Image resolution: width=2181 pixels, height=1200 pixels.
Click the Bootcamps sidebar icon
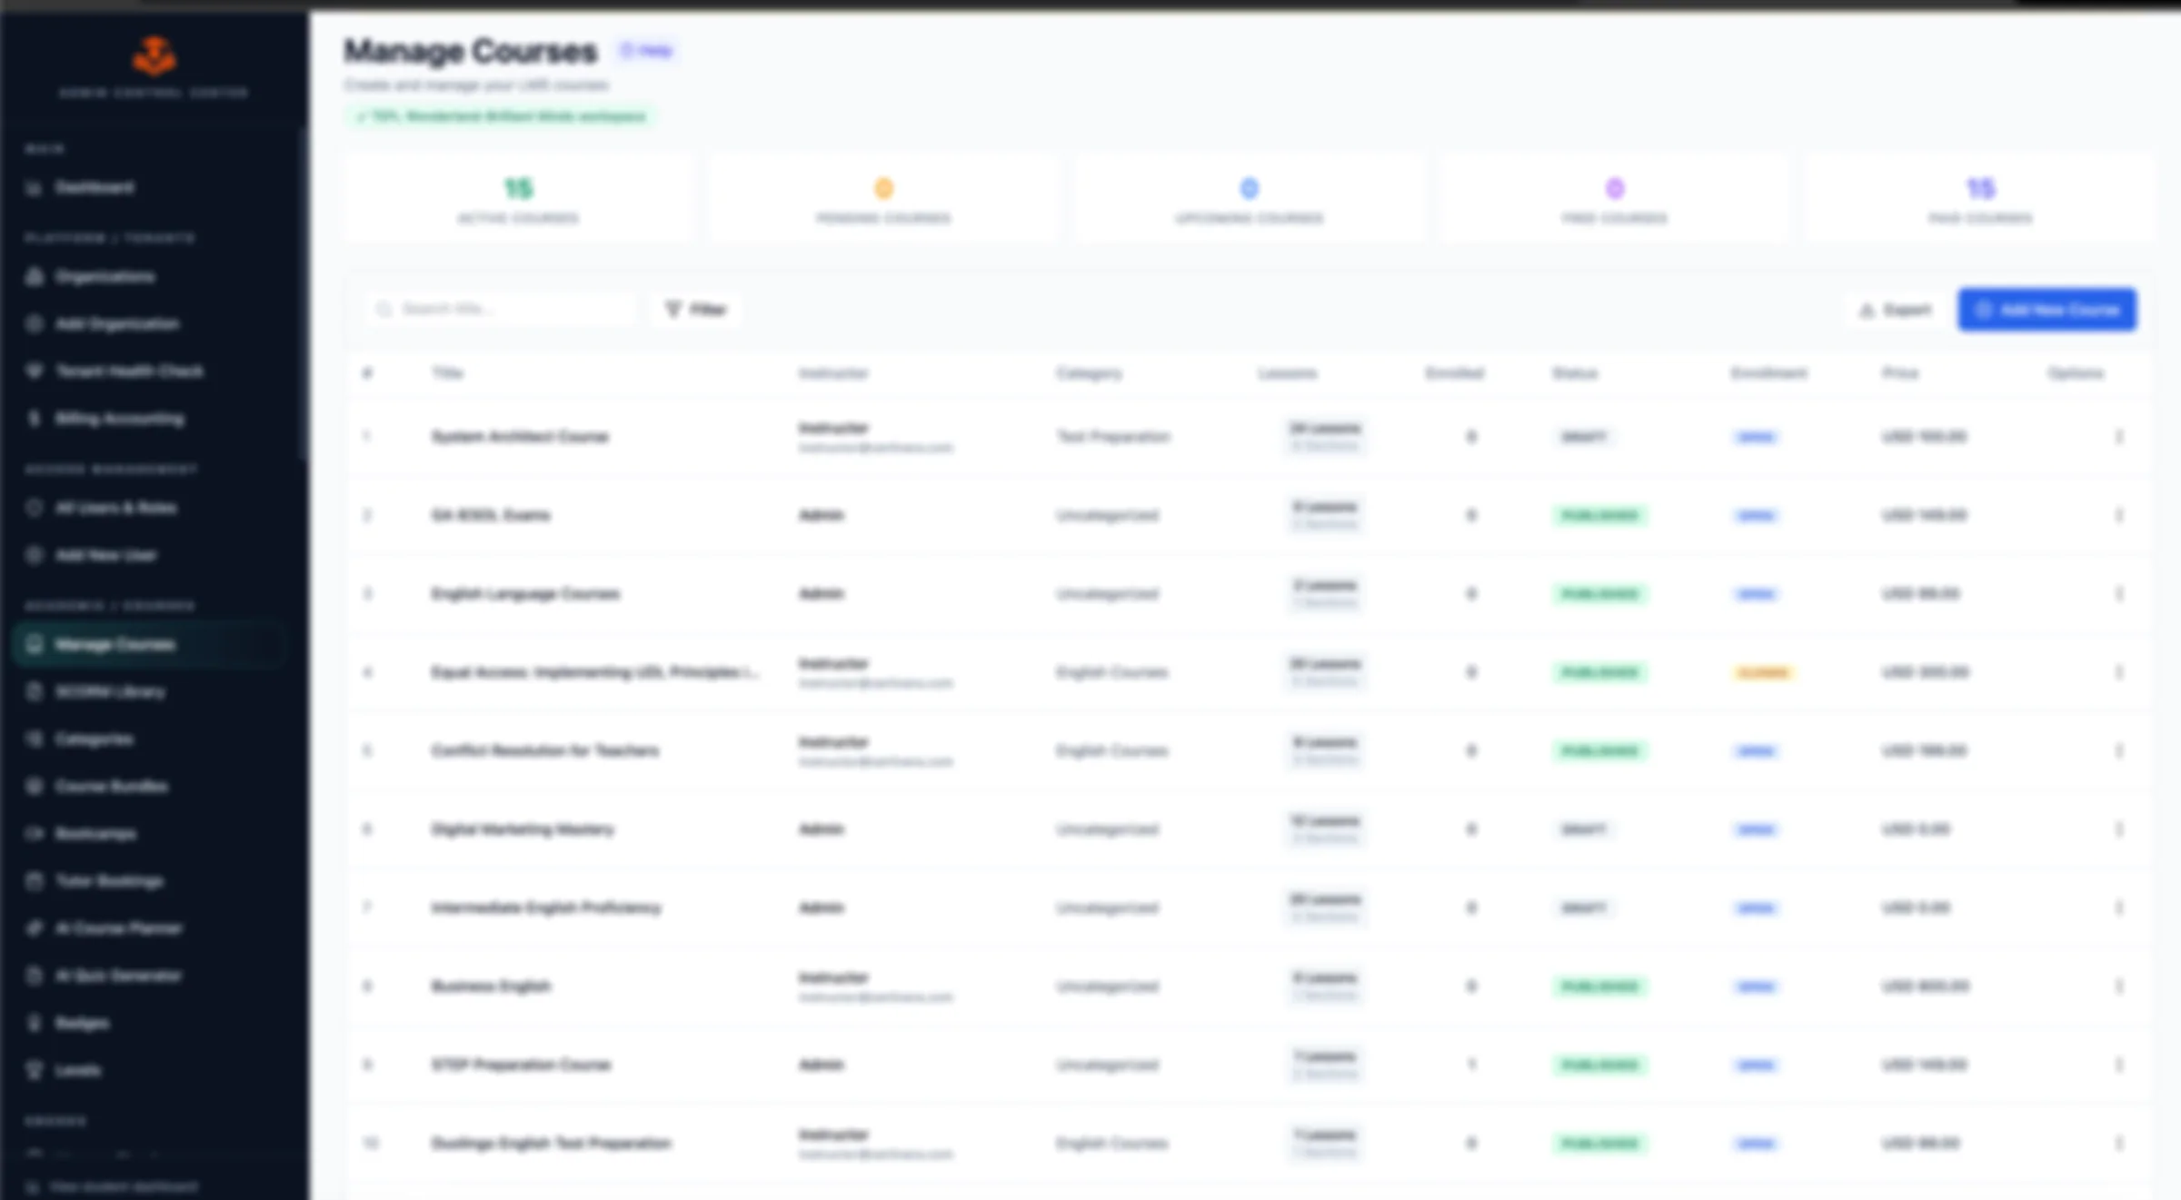(x=35, y=833)
